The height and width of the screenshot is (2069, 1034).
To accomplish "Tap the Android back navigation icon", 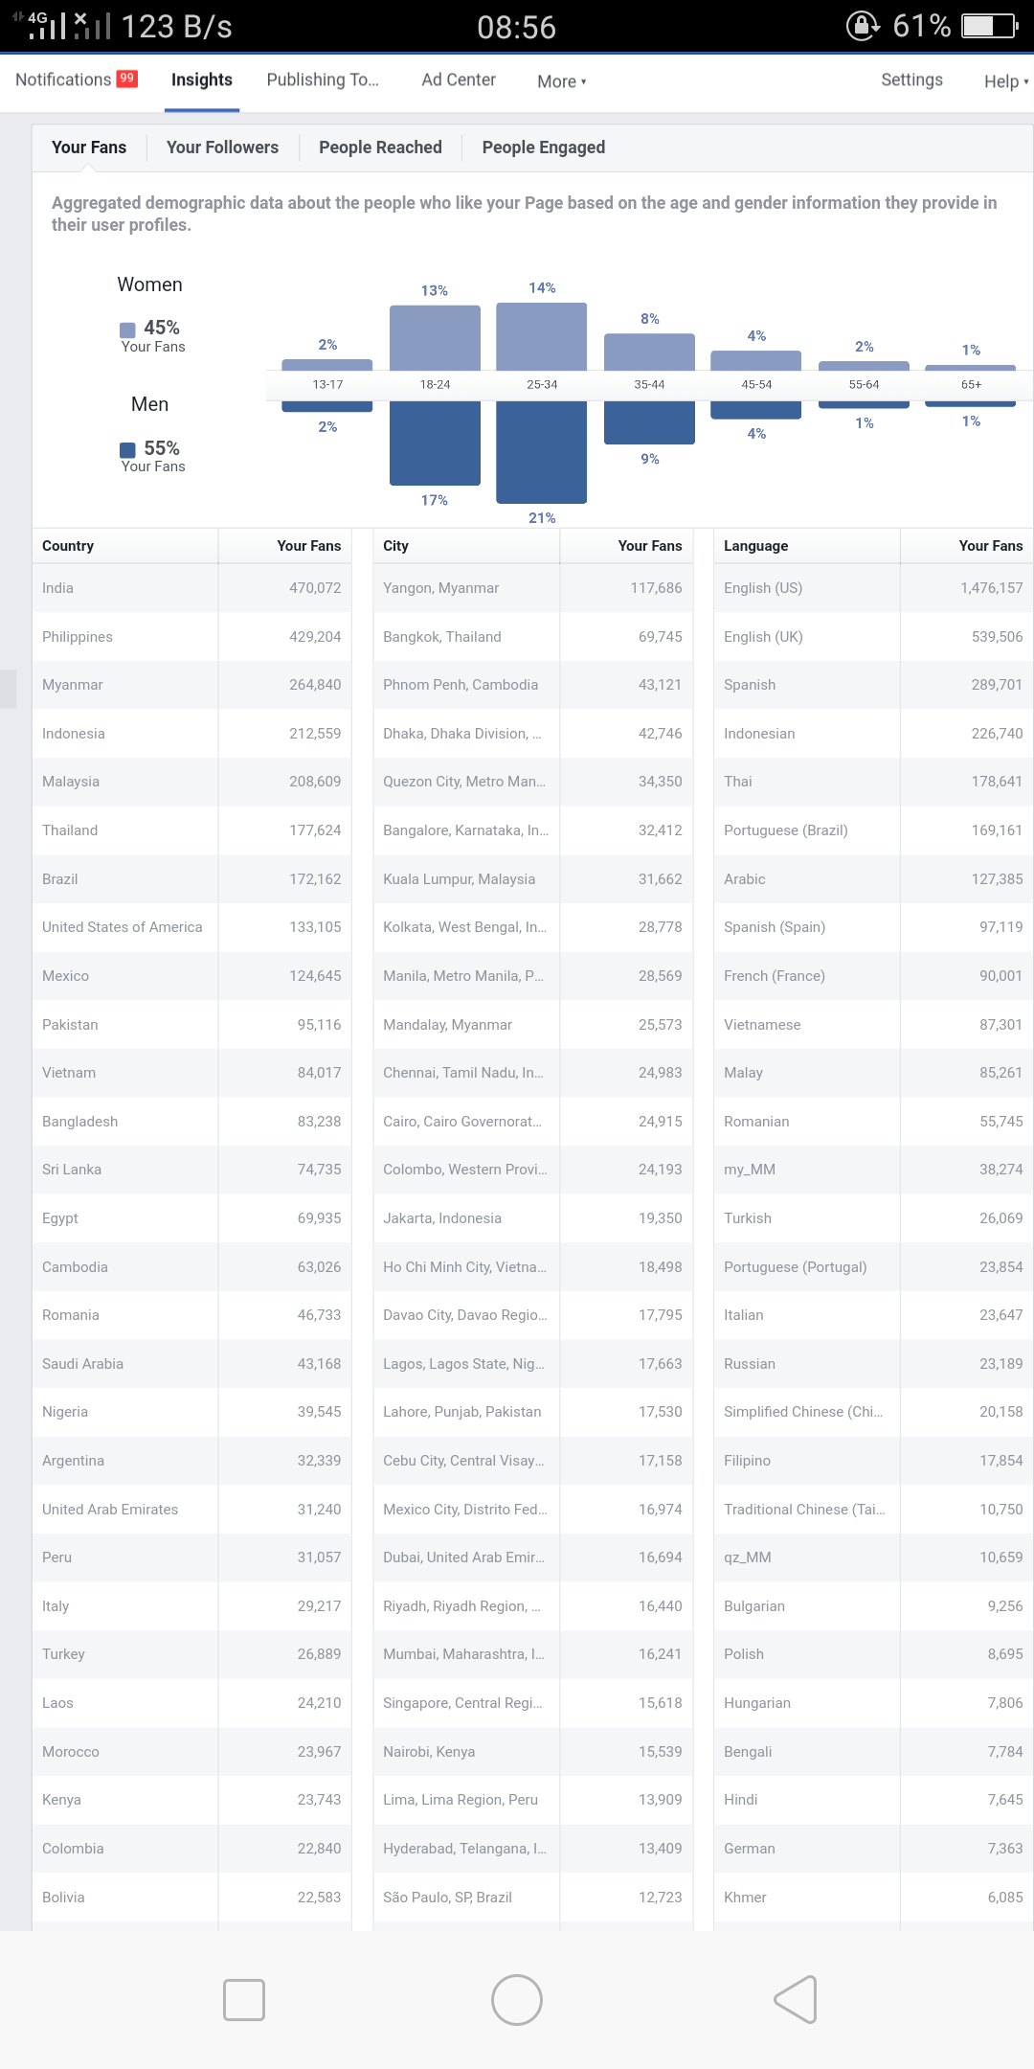I will pos(796,1999).
